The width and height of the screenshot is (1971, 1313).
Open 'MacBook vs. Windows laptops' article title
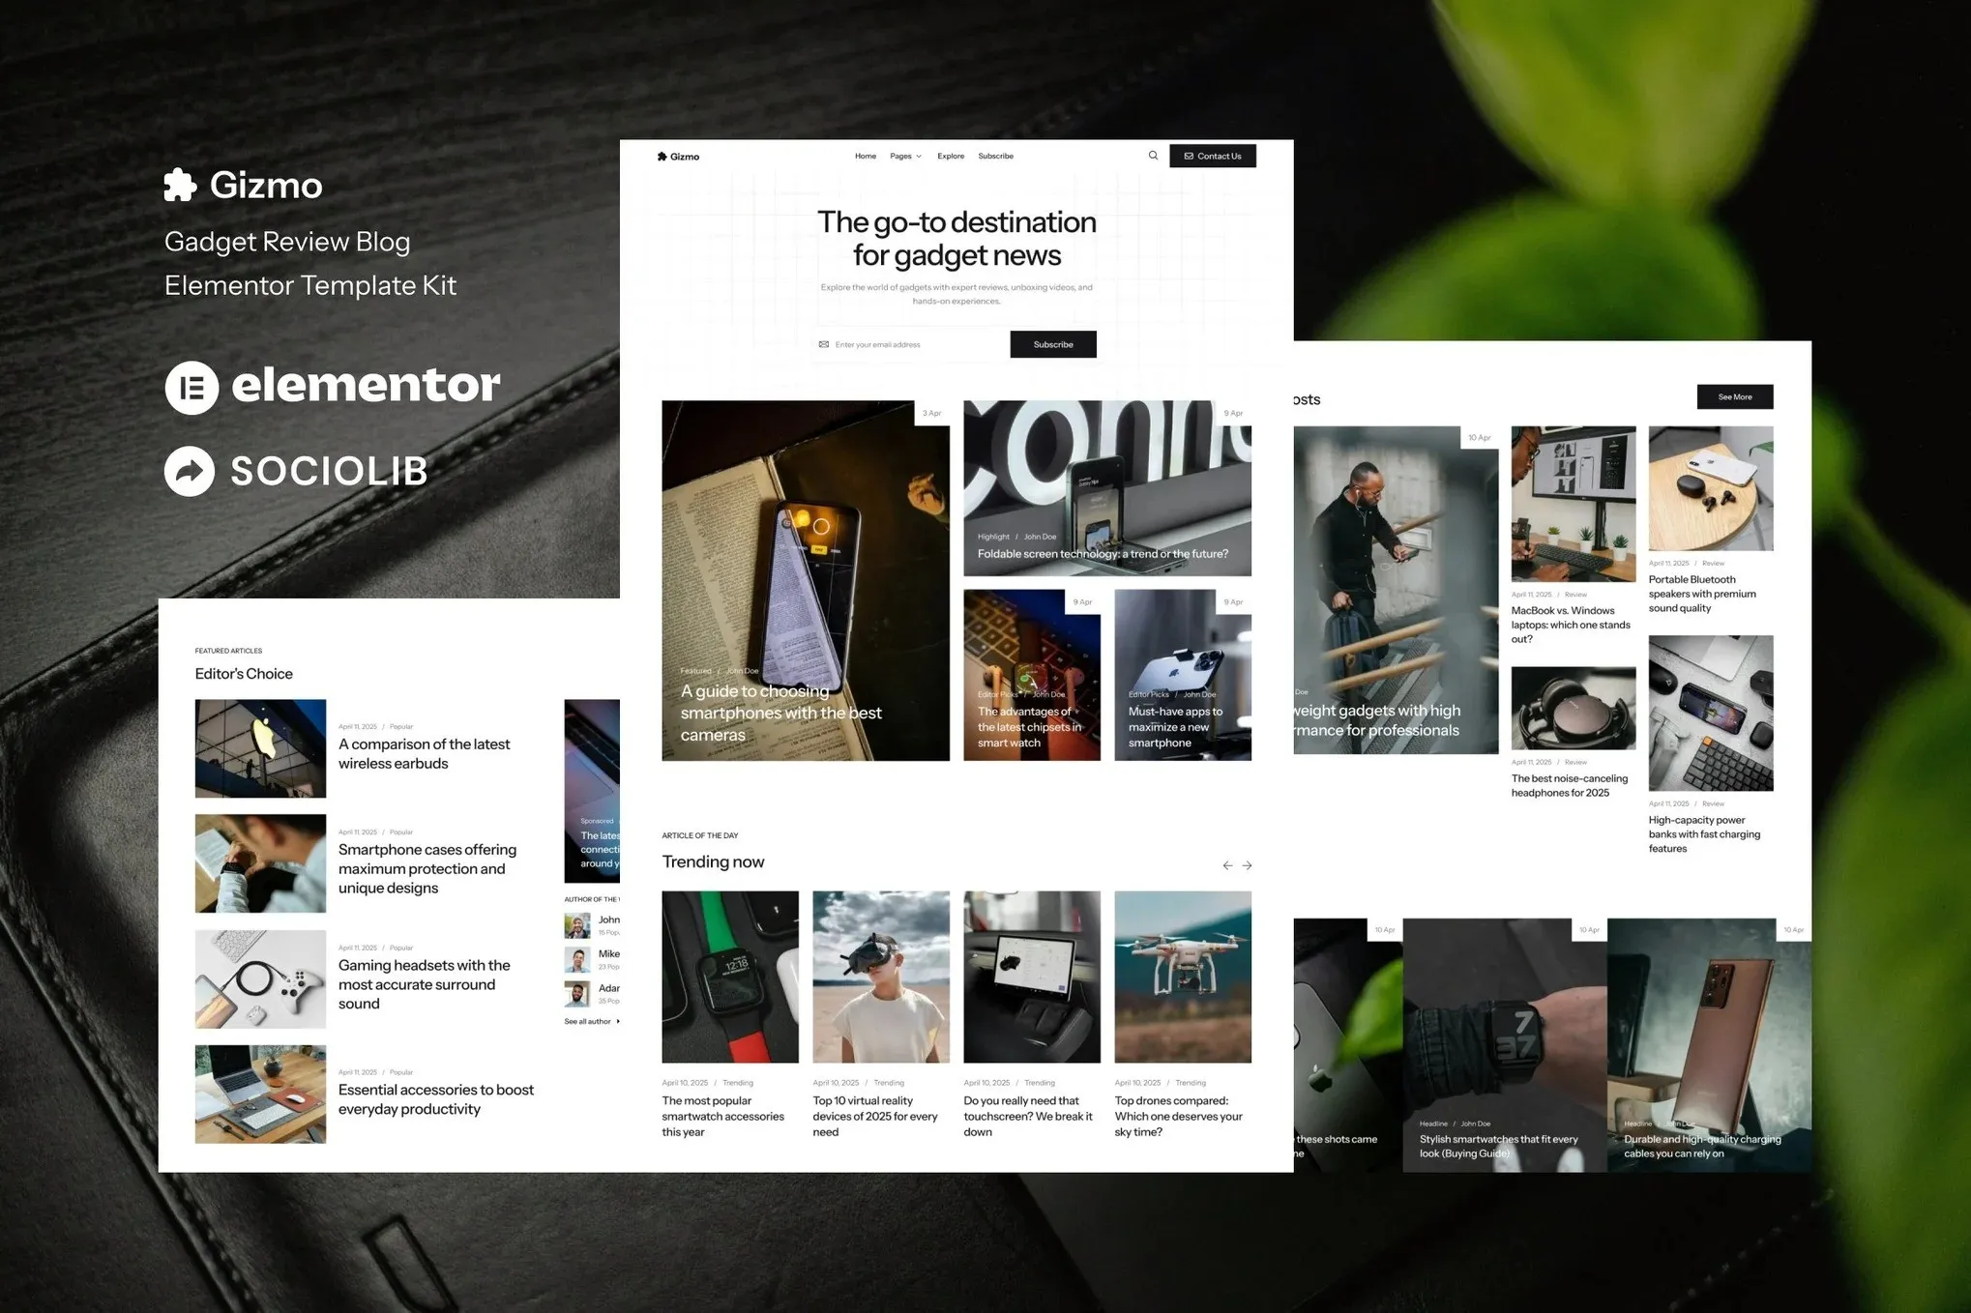pyautogui.click(x=1571, y=625)
